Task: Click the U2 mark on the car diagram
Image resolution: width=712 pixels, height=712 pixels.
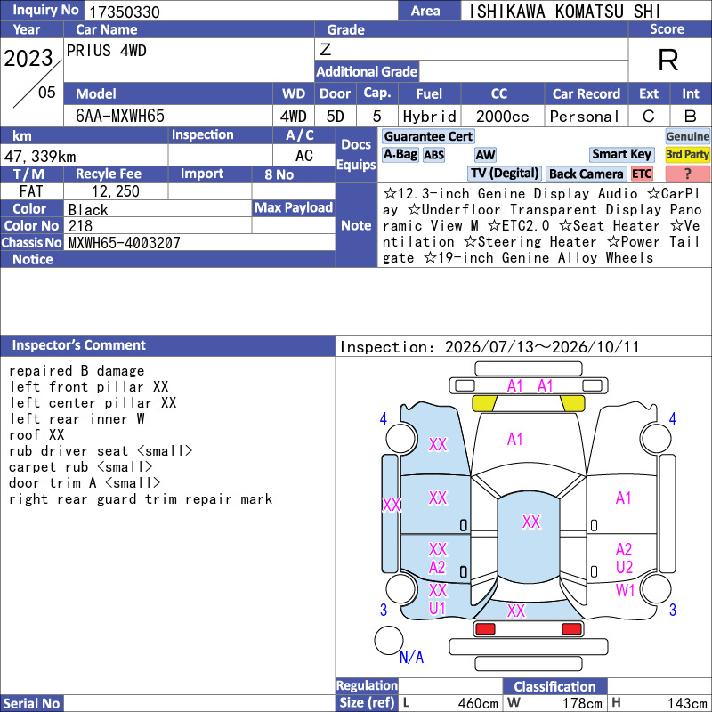Action: coord(625,568)
